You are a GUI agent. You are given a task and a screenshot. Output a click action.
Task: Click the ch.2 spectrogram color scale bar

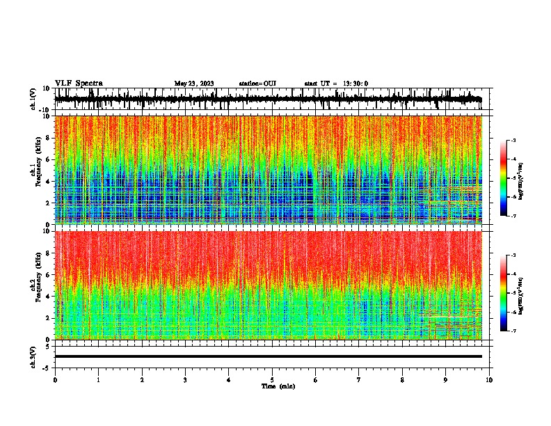tap(504, 293)
